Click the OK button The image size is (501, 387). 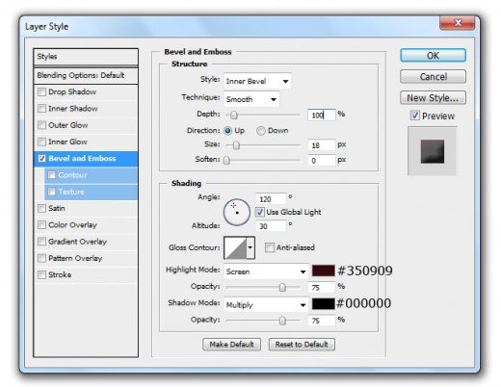tap(433, 56)
